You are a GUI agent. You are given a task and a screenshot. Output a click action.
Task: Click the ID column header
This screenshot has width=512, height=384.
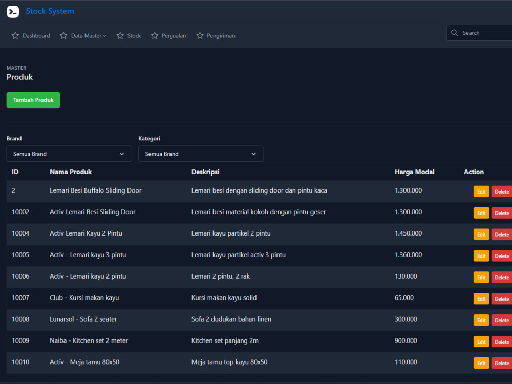coord(15,172)
